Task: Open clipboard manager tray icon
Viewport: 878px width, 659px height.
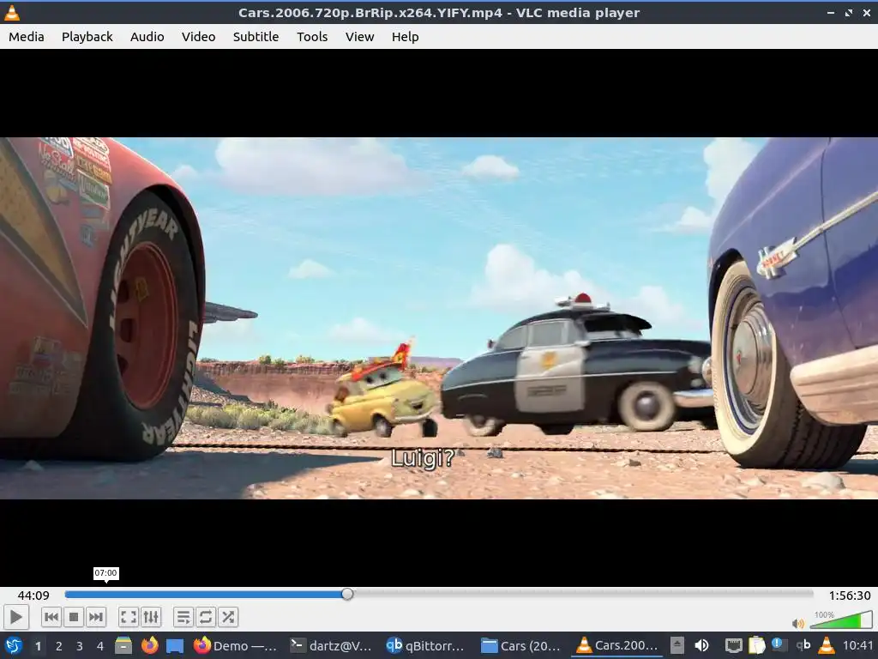Action: tap(756, 645)
